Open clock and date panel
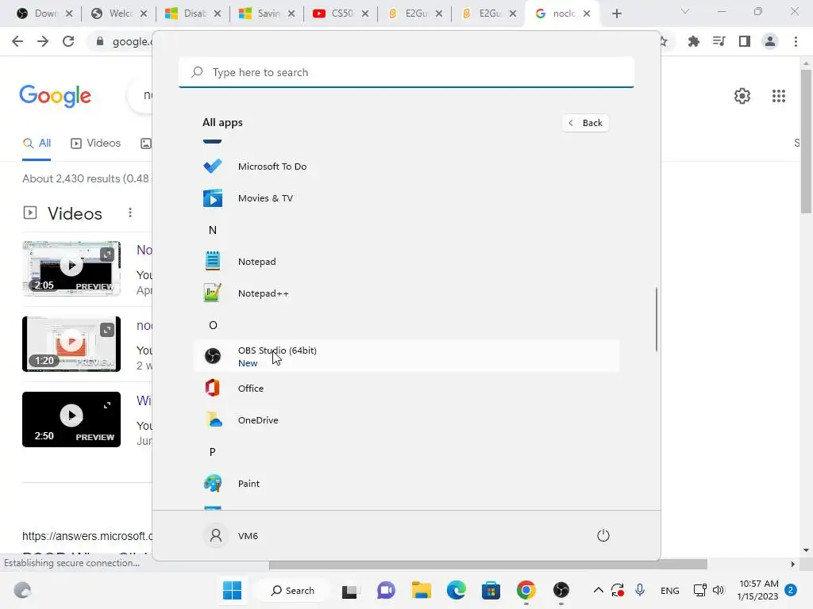 tap(757, 590)
